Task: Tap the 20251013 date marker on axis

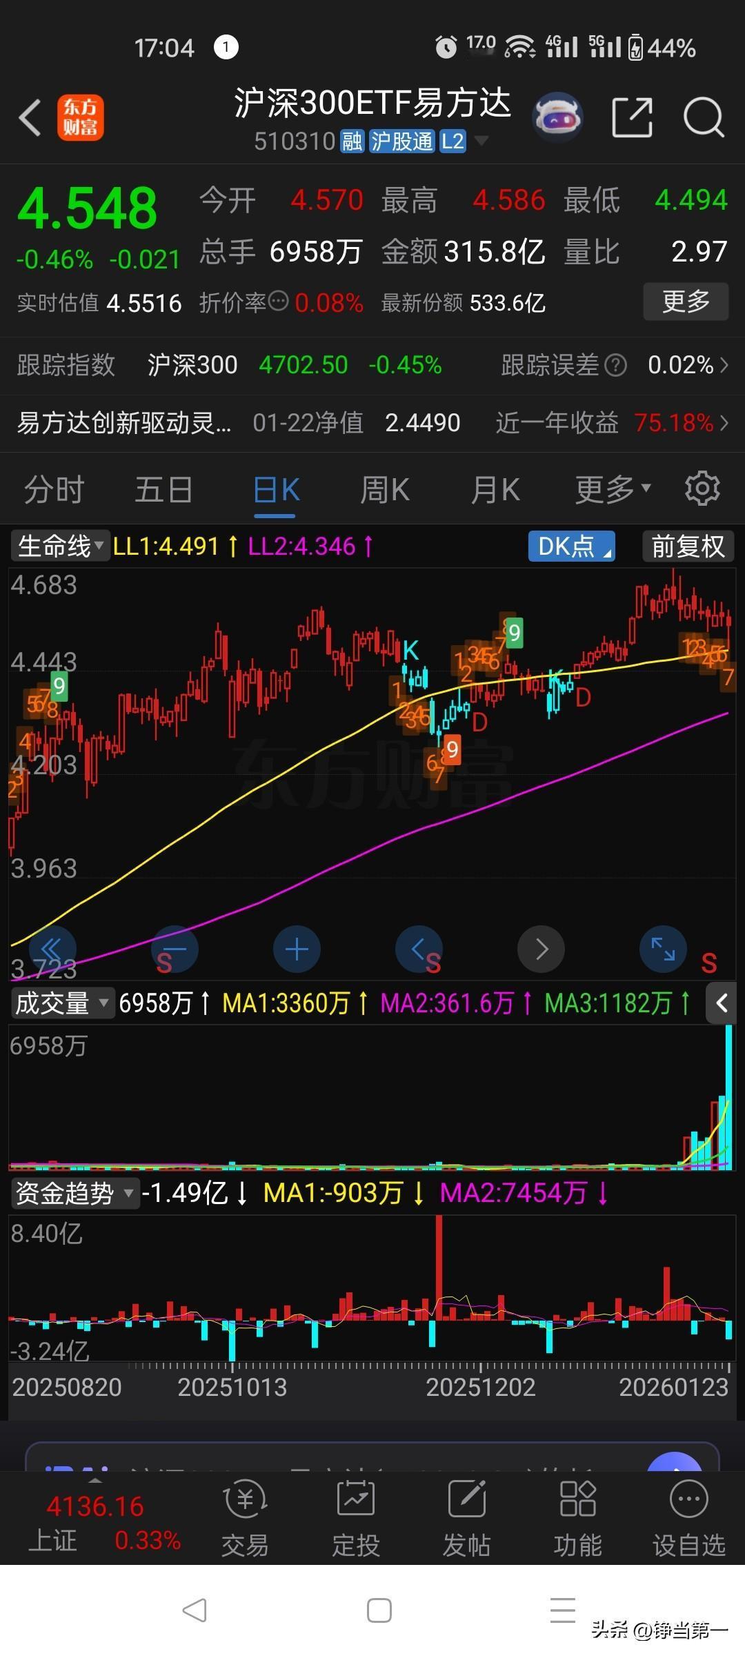Action: (x=232, y=1387)
